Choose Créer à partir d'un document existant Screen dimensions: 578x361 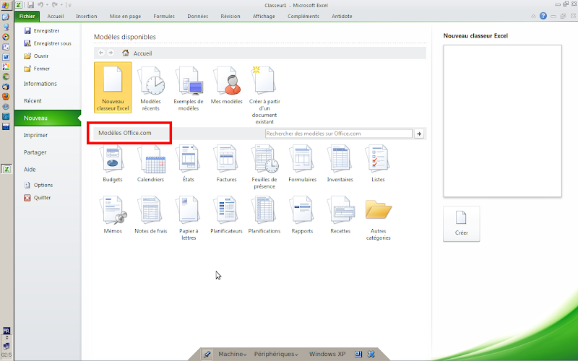click(264, 95)
